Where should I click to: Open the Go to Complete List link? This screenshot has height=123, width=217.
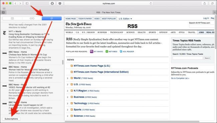click(180, 78)
